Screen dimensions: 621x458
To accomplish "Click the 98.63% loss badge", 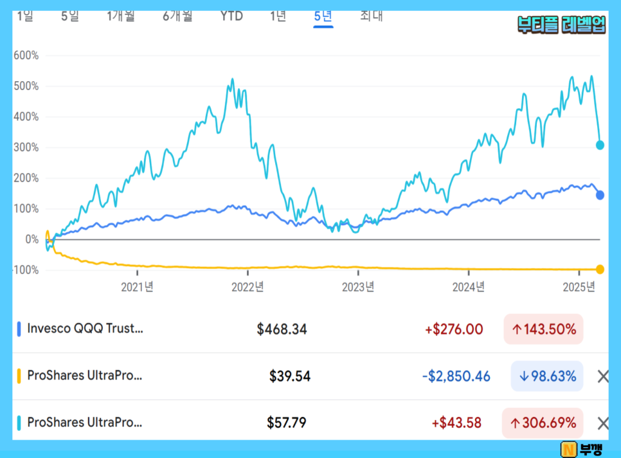I will pyautogui.click(x=547, y=376).
